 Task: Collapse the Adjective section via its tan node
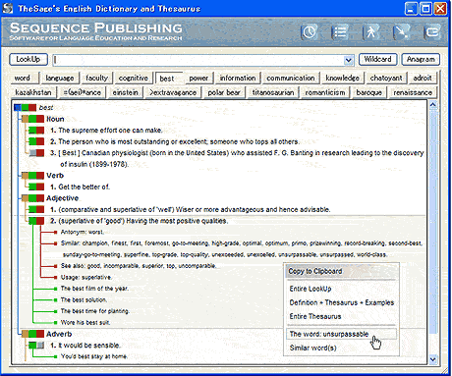point(25,198)
